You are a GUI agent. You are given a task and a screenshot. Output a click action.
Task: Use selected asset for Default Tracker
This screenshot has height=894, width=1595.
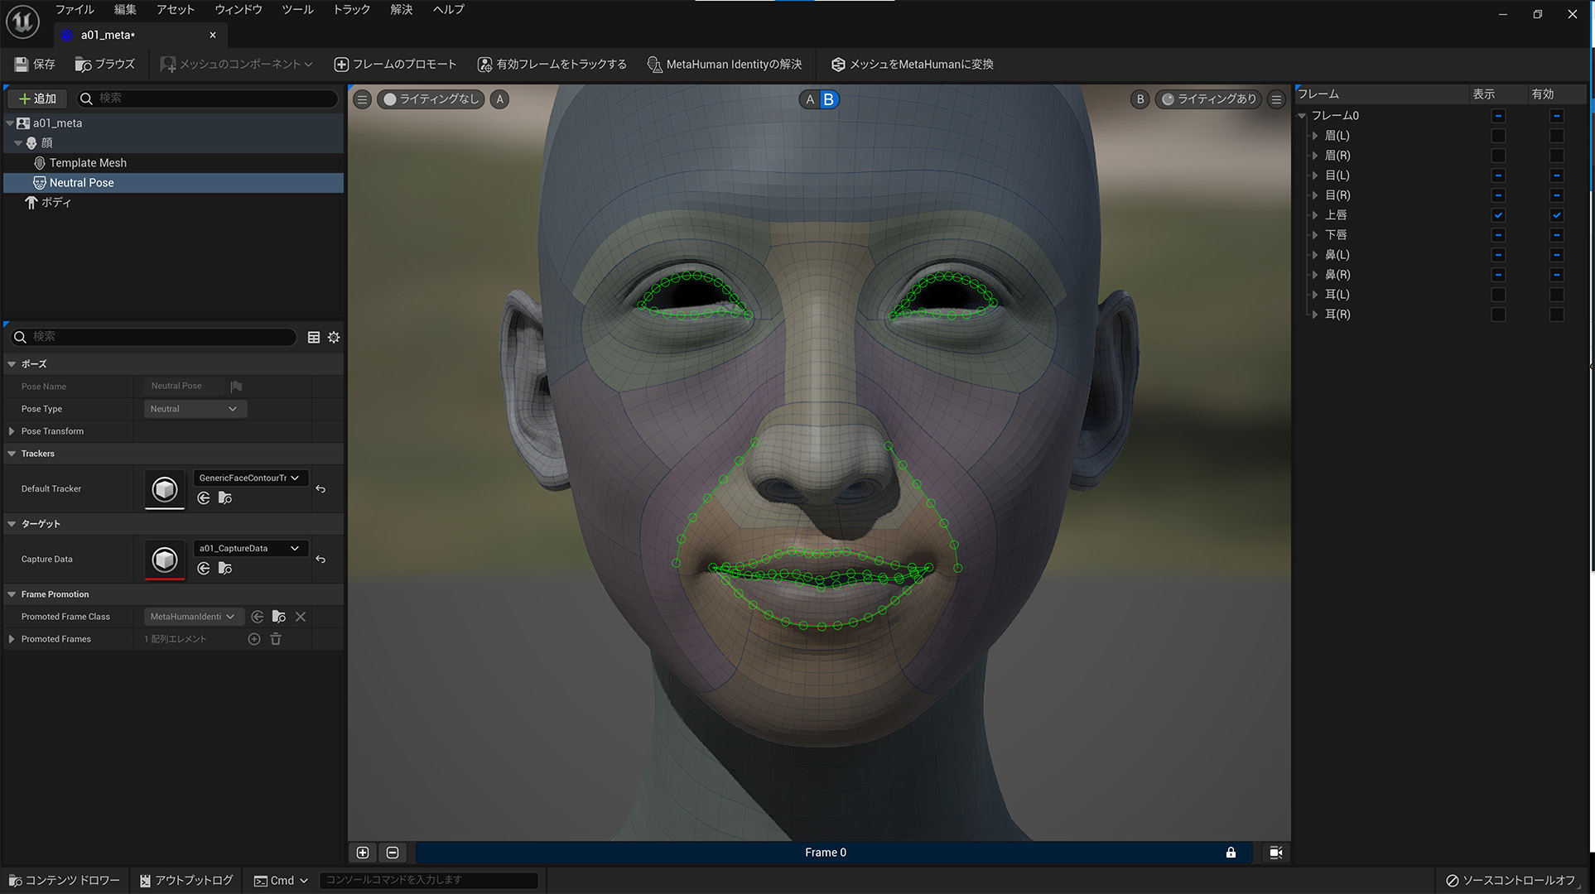(204, 498)
